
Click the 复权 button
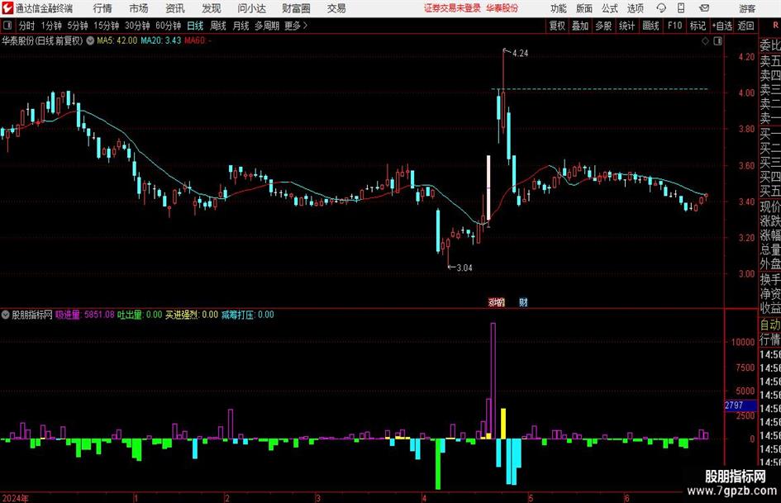(557, 26)
